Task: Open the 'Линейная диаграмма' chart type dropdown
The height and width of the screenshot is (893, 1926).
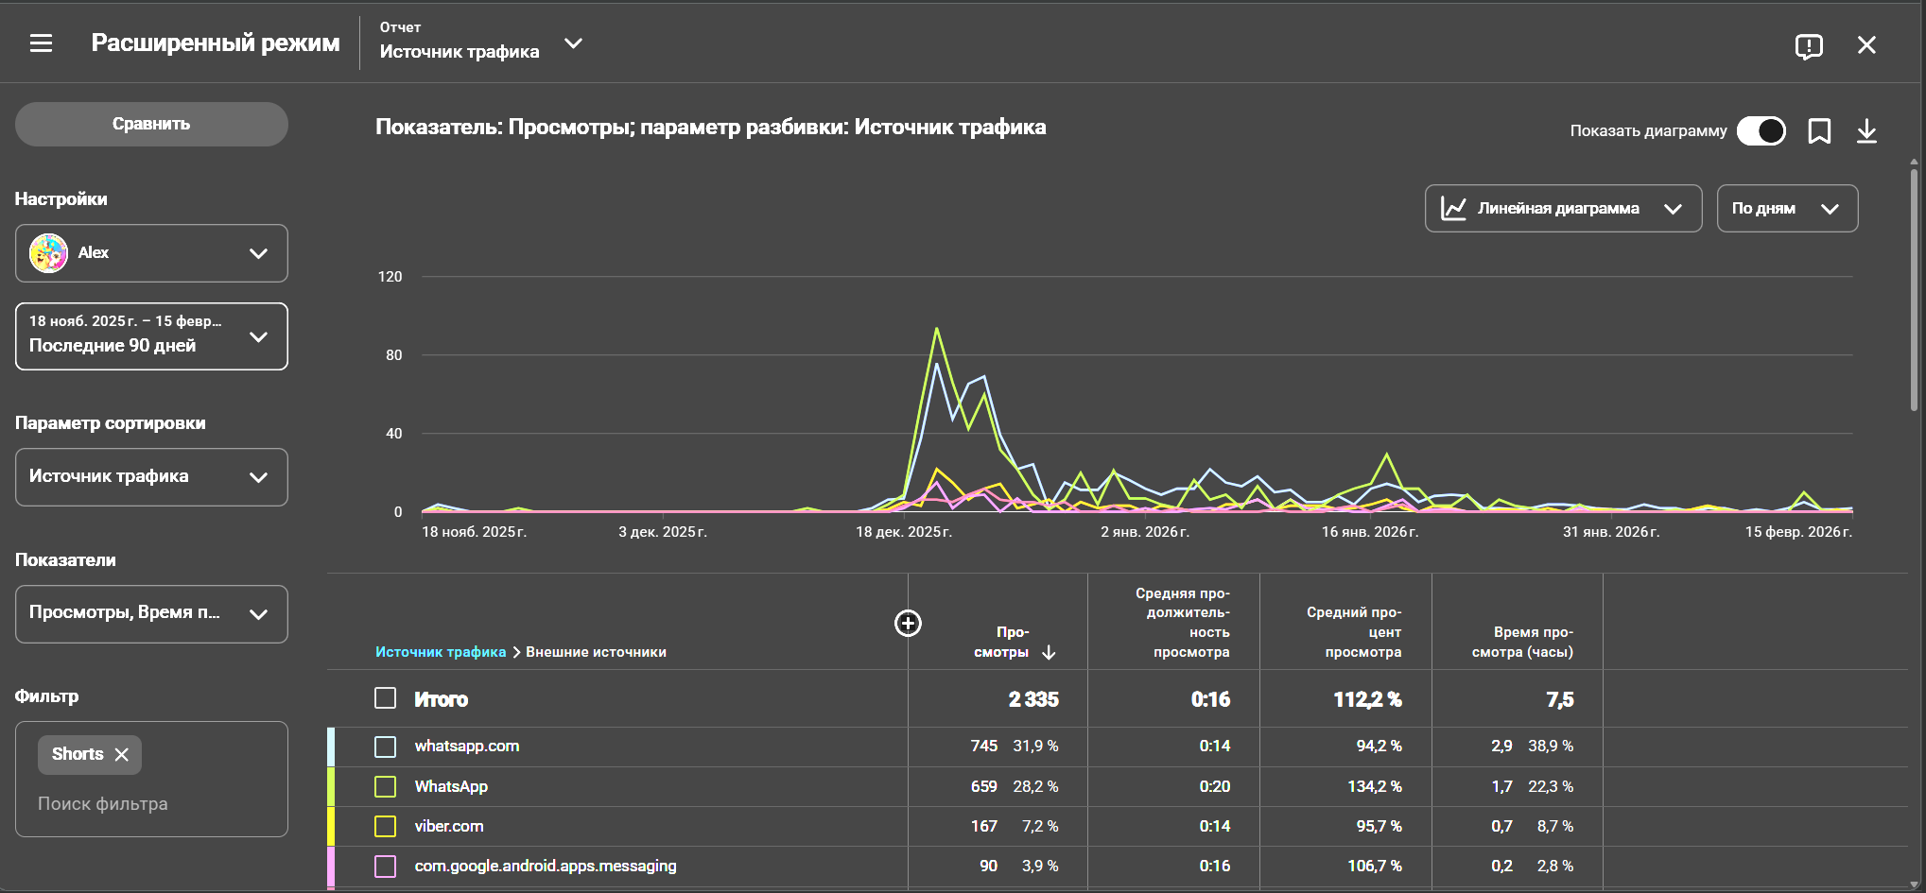Action: tap(1563, 208)
